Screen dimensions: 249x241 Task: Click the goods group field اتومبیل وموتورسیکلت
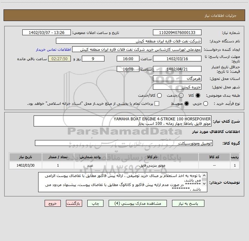[x=124, y=143]
